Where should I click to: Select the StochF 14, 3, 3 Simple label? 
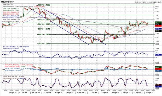coord(14,76)
